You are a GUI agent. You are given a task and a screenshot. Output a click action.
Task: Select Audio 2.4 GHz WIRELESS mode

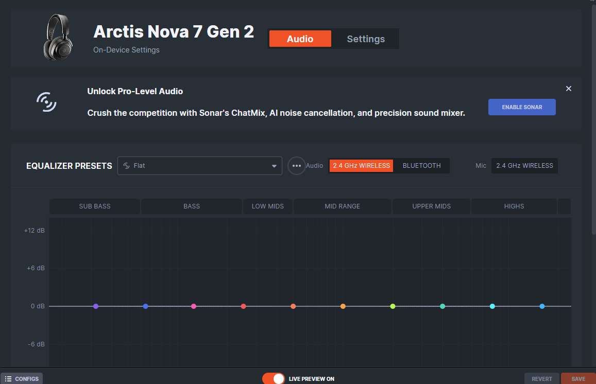(361, 166)
